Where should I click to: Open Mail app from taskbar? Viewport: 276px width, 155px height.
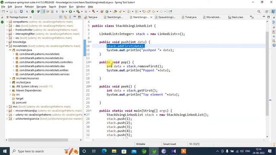click(x=134, y=151)
